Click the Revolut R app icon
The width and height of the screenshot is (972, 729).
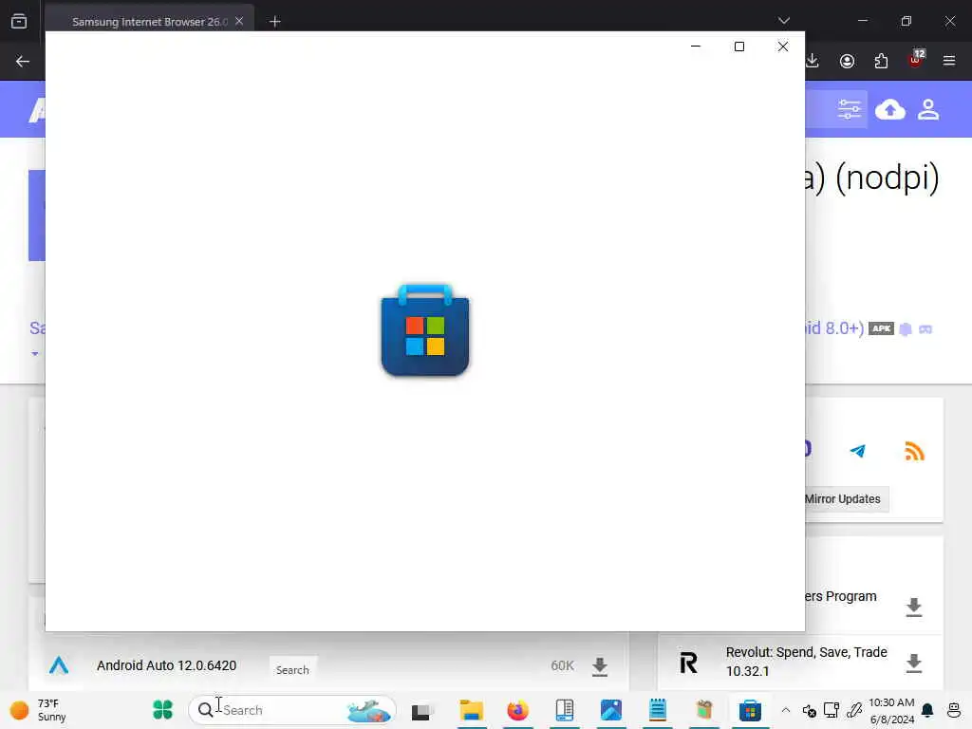689,662
